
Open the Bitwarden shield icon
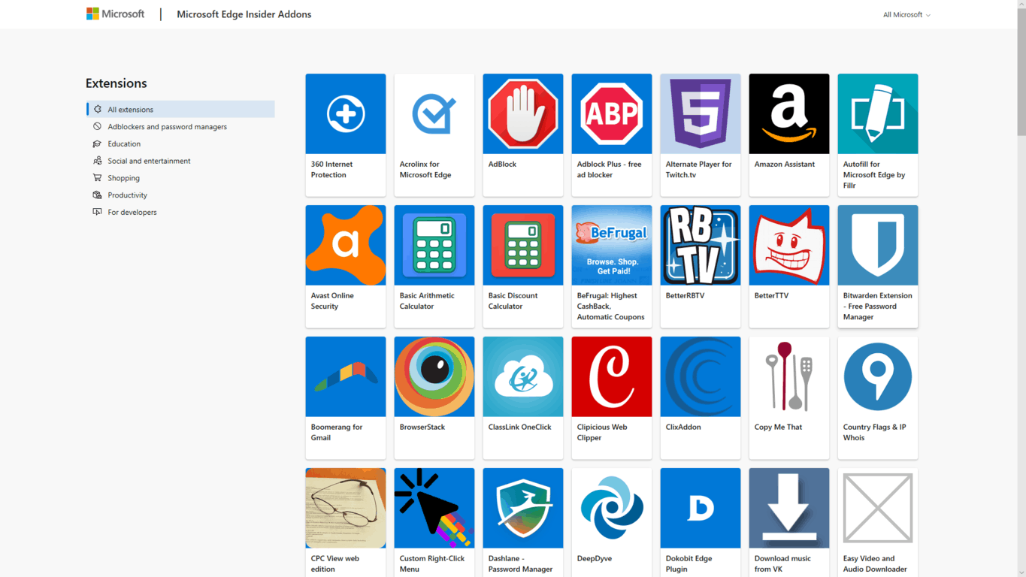coord(877,246)
